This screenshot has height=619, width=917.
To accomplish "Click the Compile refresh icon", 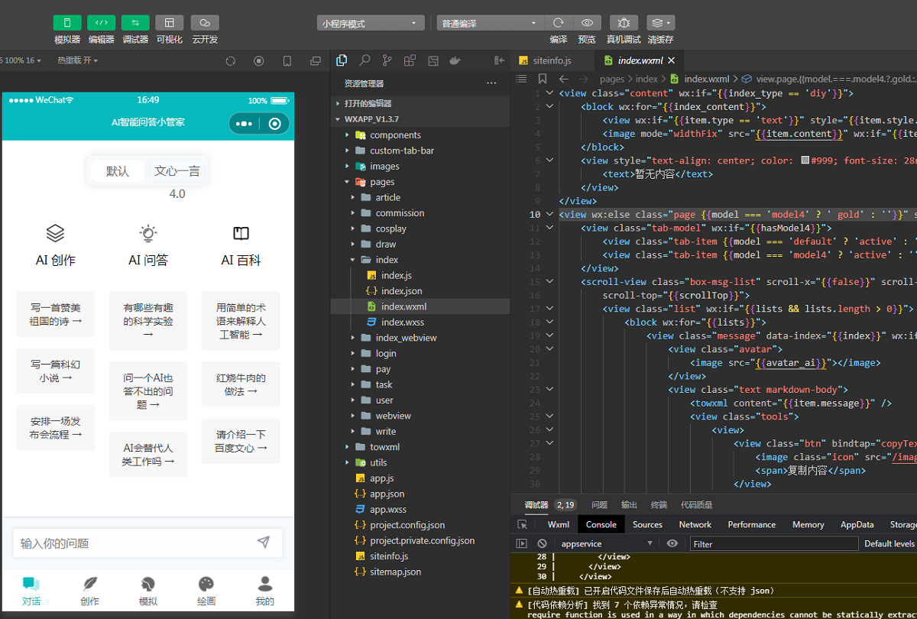I will (559, 23).
